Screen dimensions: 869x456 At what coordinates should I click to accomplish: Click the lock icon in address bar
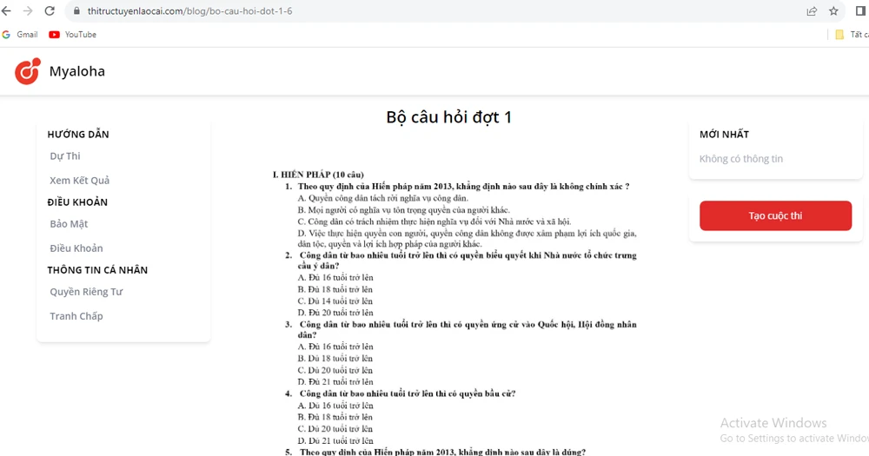[x=76, y=11]
